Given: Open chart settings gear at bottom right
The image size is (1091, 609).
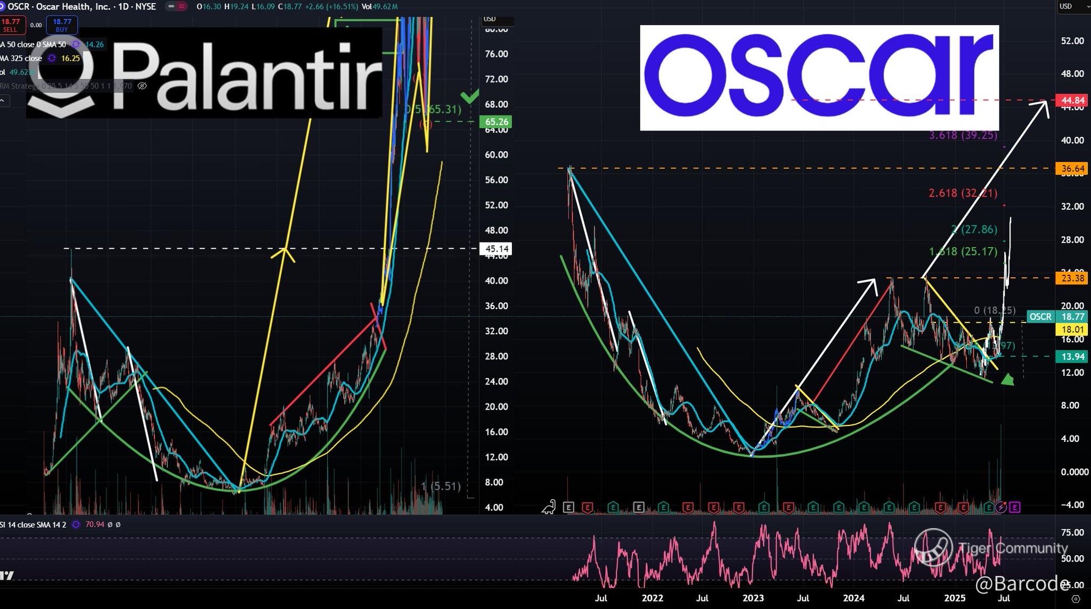Looking at the screenshot, I should click(x=1076, y=598).
